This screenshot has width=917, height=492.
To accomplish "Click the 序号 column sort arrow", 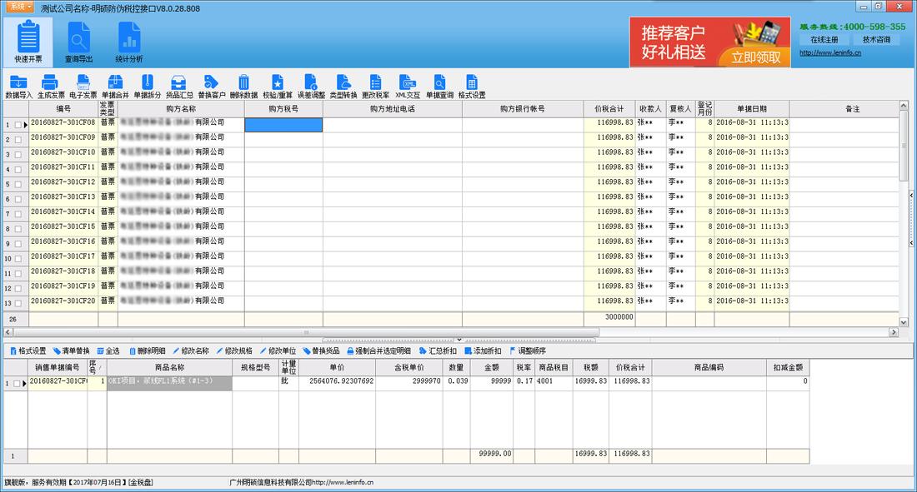I will point(103,366).
